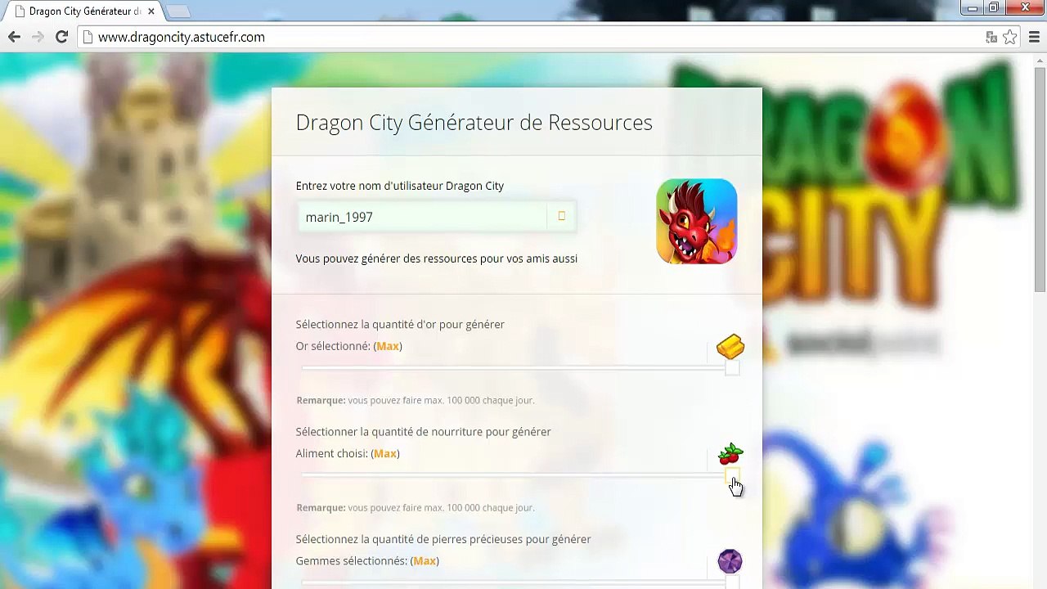The width and height of the screenshot is (1047, 589).
Task: Click the 'Or sélectionné: (Max)' text
Action: point(349,346)
